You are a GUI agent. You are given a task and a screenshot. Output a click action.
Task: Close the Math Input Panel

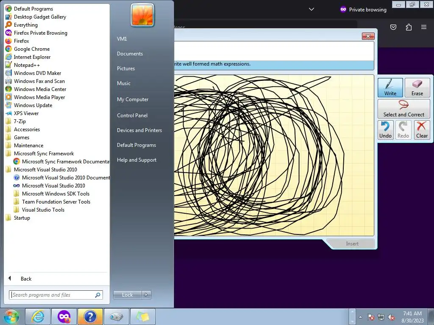368,36
